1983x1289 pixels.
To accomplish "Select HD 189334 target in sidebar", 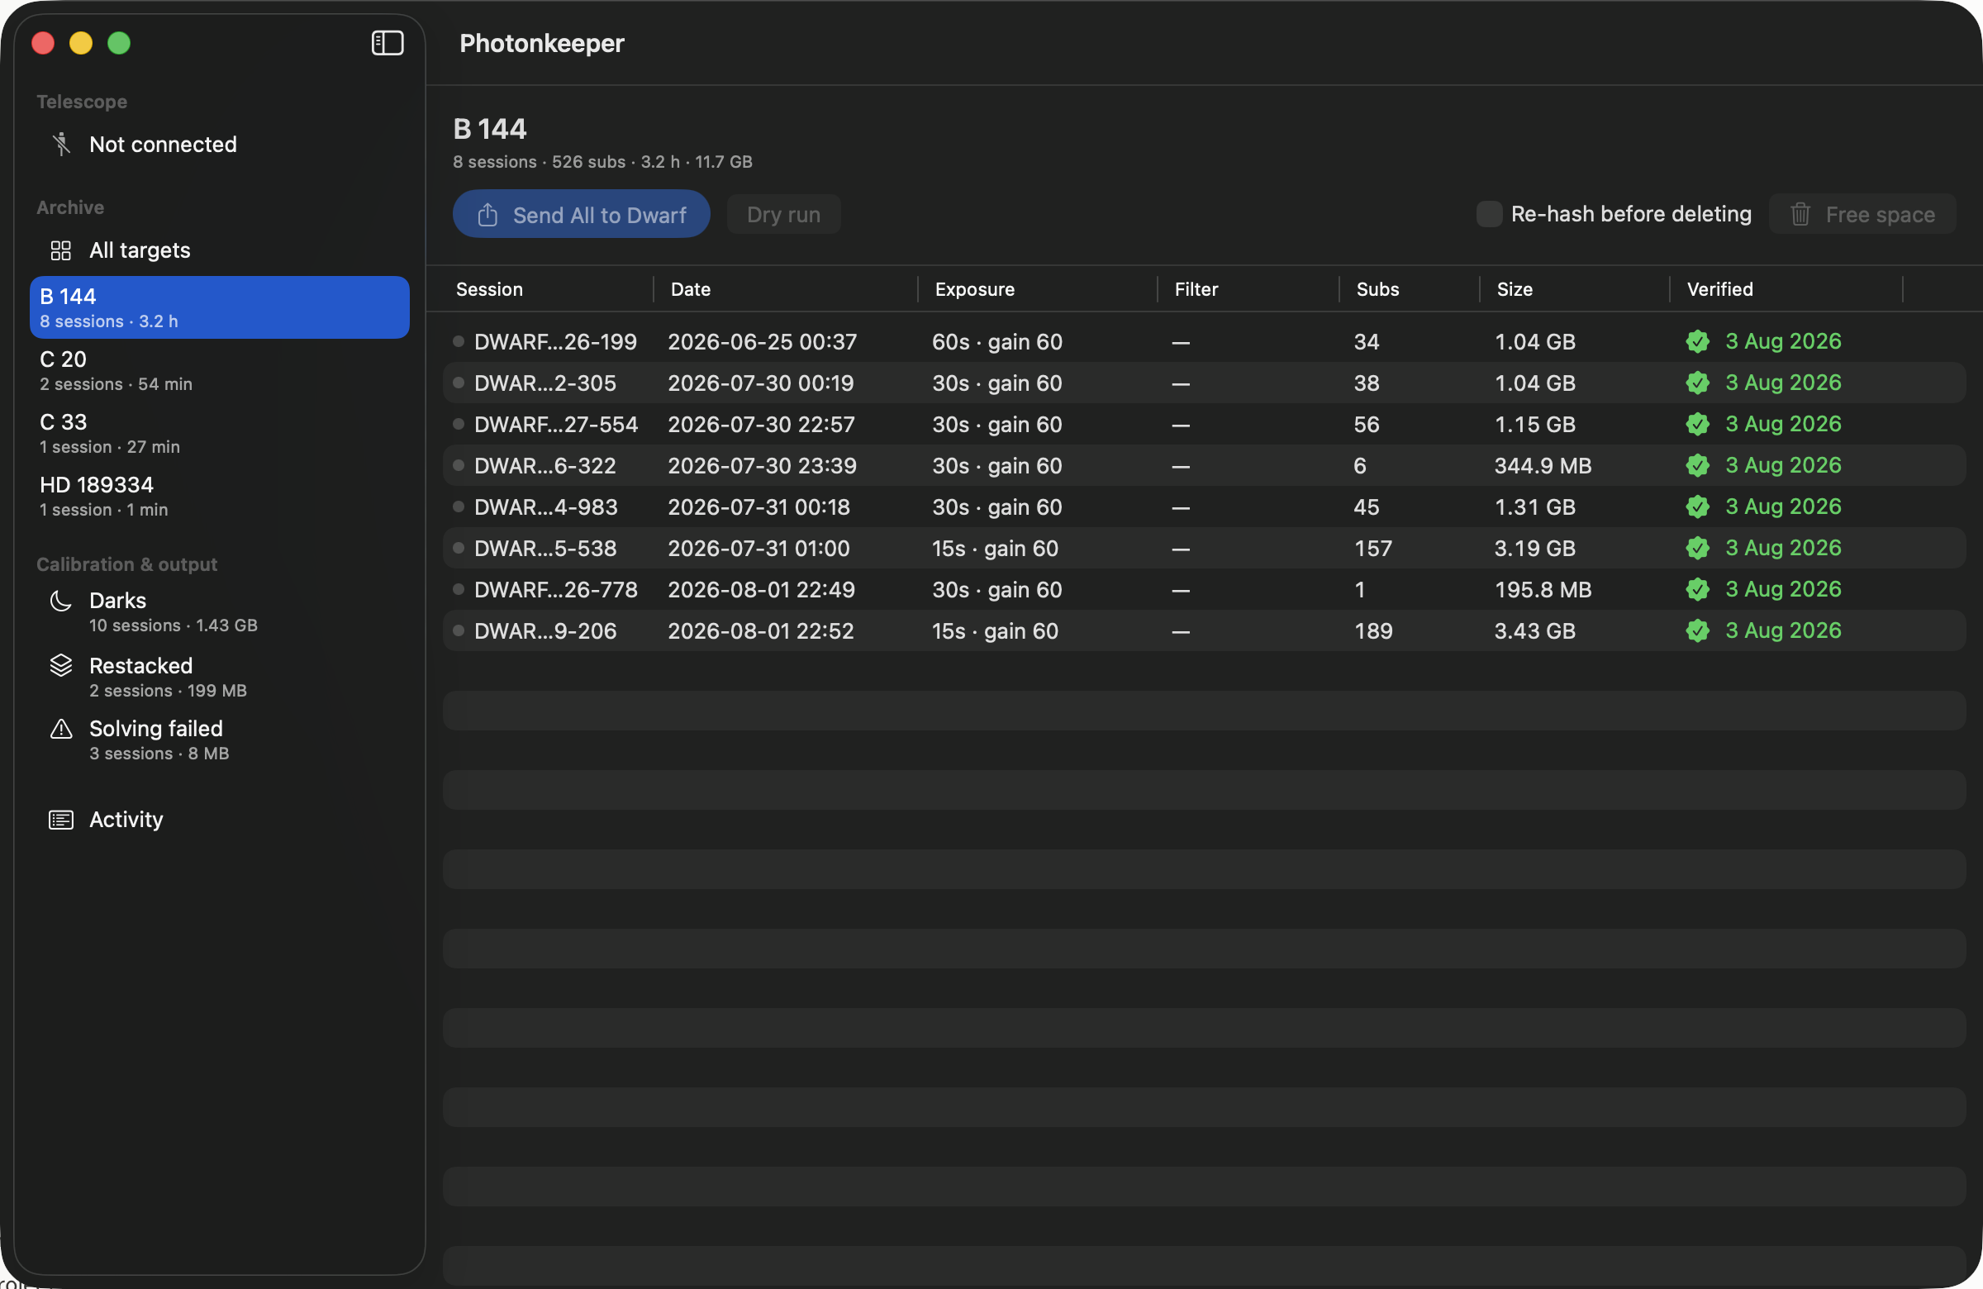I will (220, 496).
